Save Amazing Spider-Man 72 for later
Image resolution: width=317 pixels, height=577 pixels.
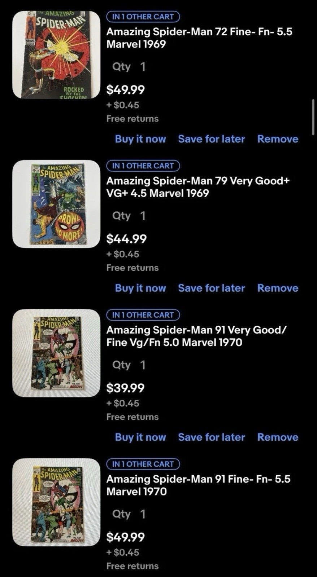click(x=212, y=139)
